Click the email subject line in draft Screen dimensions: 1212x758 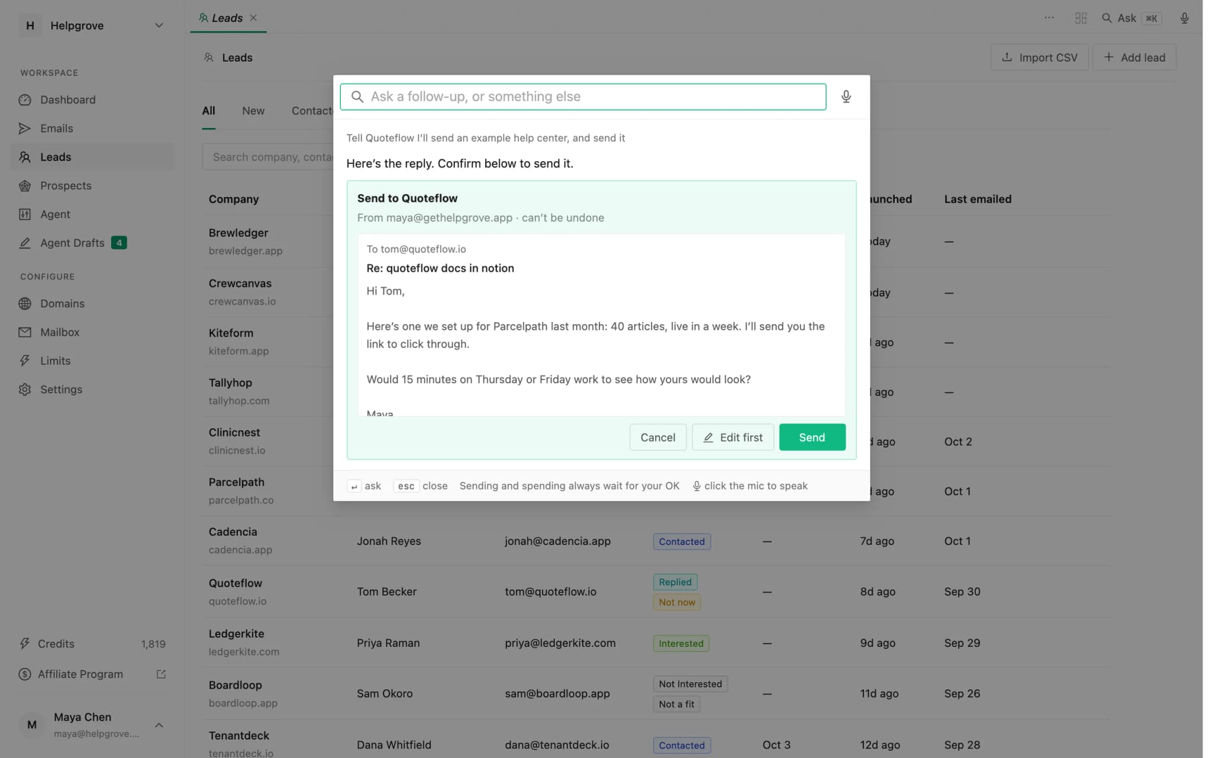(x=440, y=268)
